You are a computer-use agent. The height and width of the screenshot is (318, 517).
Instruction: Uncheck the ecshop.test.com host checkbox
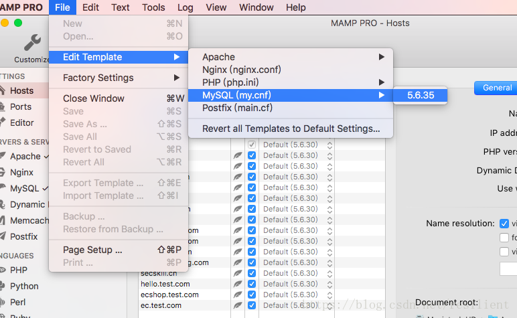point(252,295)
